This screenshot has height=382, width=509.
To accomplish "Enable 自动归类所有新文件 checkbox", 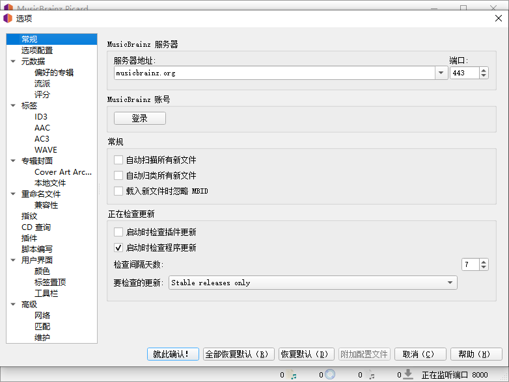I will pyautogui.click(x=118, y=175).
